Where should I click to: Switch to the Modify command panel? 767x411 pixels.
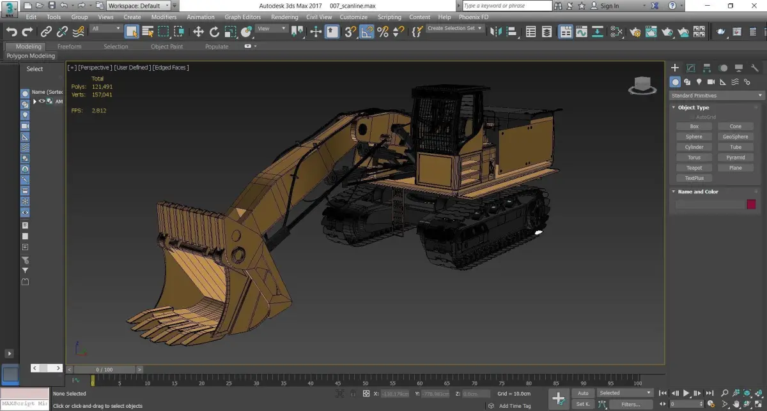[691, 68]
